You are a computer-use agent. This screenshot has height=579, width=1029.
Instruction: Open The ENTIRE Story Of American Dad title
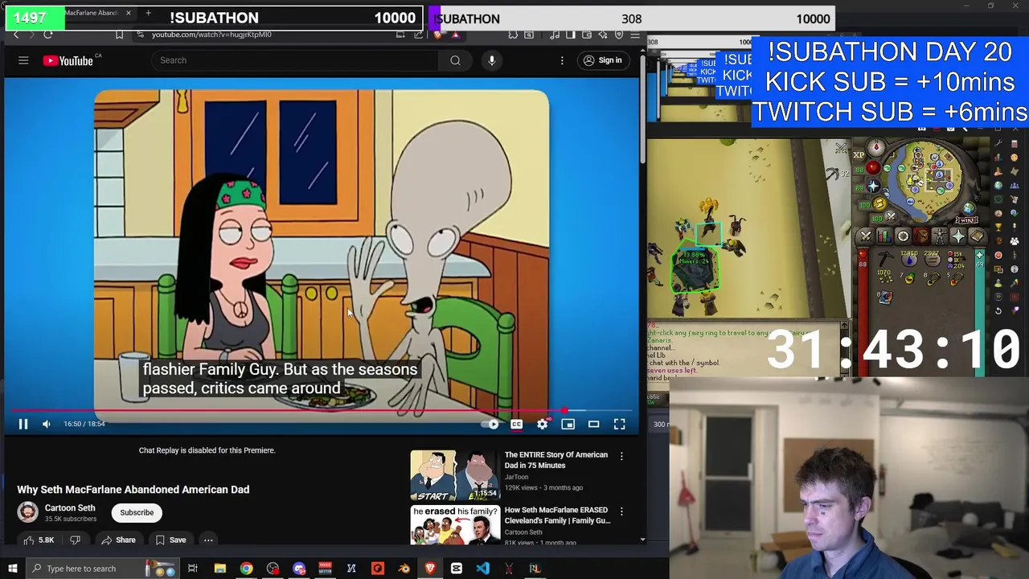coord(556,460)
